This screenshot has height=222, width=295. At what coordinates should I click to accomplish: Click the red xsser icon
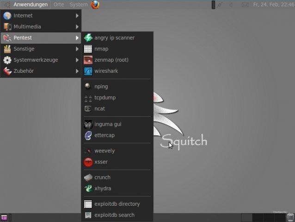click(88, 162)
